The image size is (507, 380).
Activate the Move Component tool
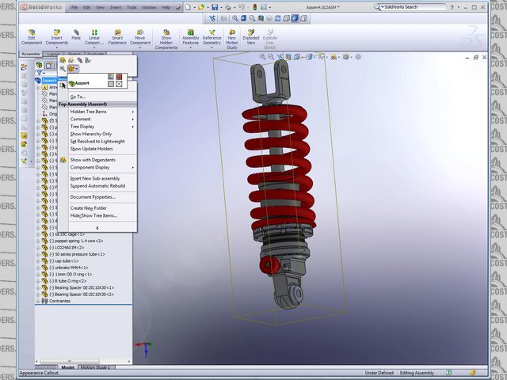tap(140, 36)
